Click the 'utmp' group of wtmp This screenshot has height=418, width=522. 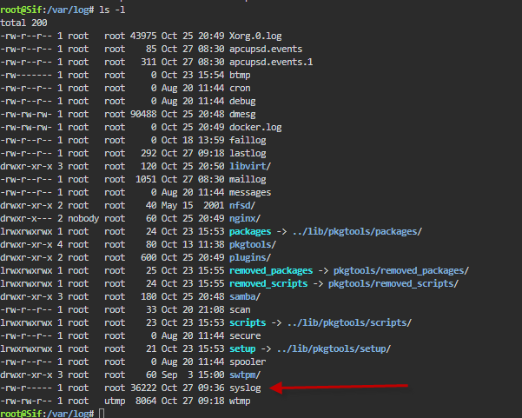[115, 401]
